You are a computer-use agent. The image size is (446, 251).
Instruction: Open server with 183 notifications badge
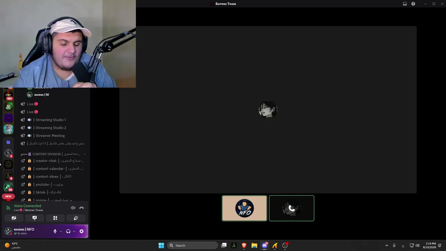click(8, 95)
